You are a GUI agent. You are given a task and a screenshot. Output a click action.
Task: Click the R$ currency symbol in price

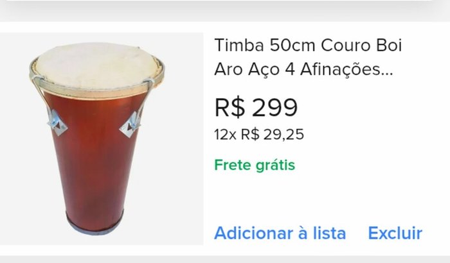click(x=230, y=107)
